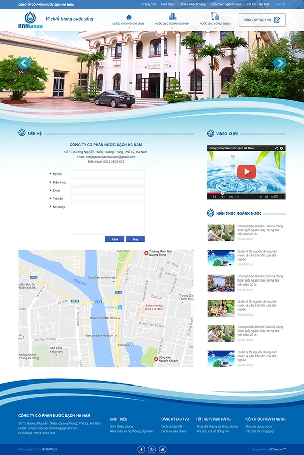This screenshot has width=304, height=455.
Task: Open the building icon for business water
Action: coord(172,16)
